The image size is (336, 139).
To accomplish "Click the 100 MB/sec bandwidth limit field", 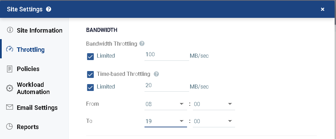I will [x=167, y=55].
